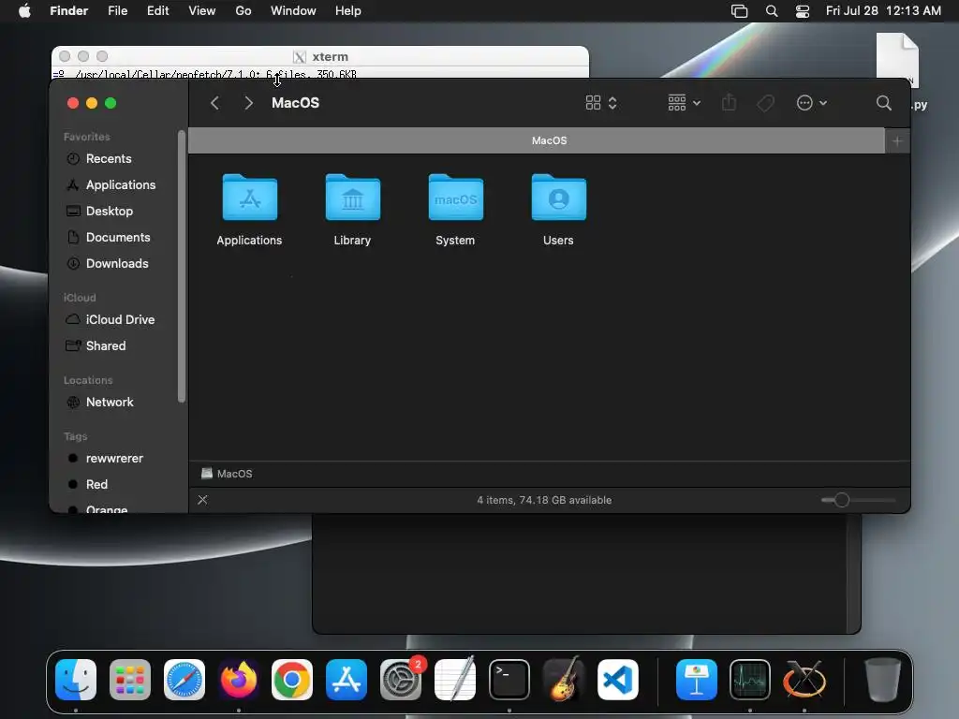
Task: Launch Firefox from the Dock
Action: 239,680
